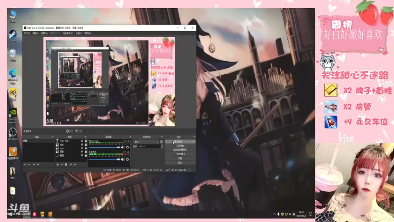
Task: Toggle the lock icon on the third source row
Action: coord(86,148)
